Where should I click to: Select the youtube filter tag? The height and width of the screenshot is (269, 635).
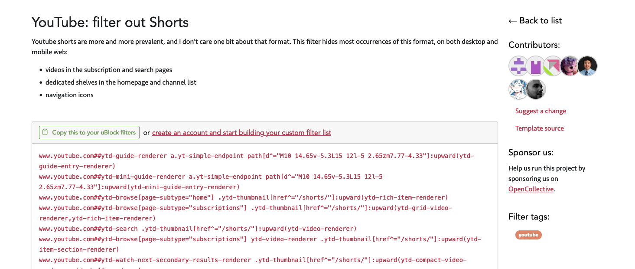528,235
